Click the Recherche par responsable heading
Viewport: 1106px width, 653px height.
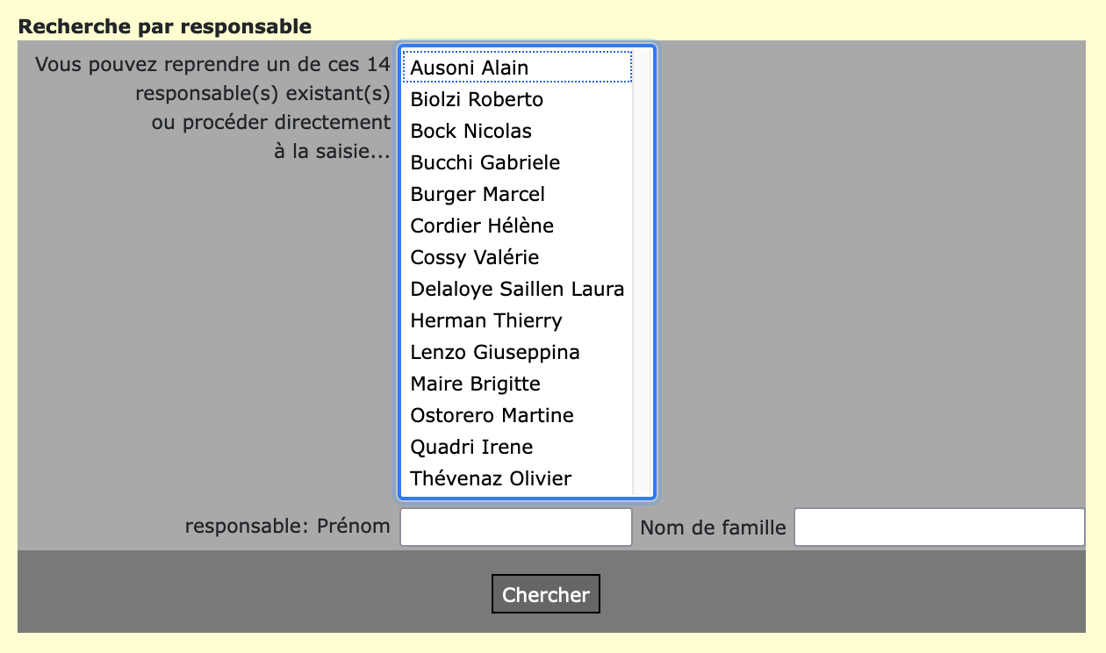pyautogui.click(x=165, y=26)
